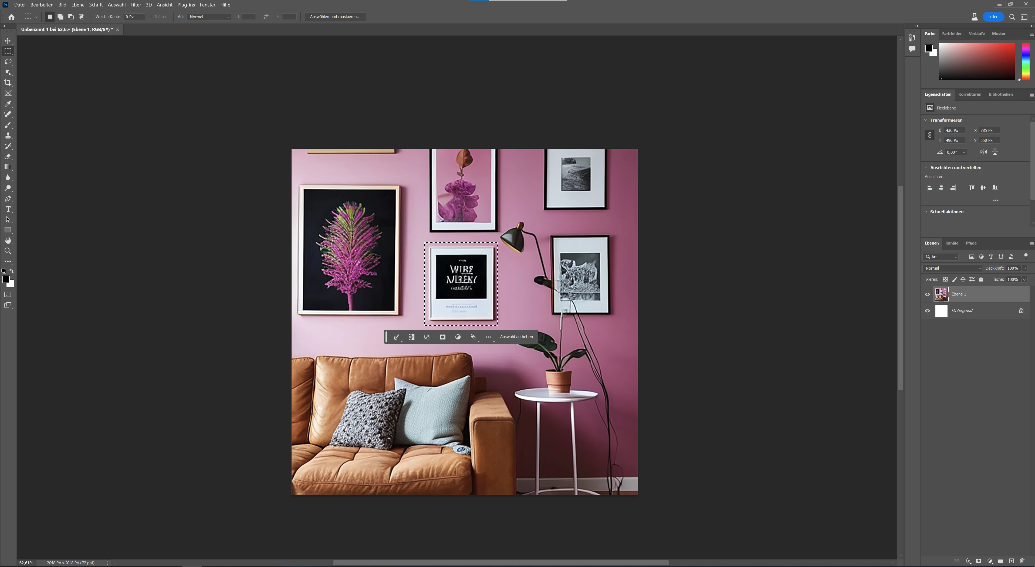1035x567 pixels.
Task: Click the create new layer icon
Action: click(1011, 561)
